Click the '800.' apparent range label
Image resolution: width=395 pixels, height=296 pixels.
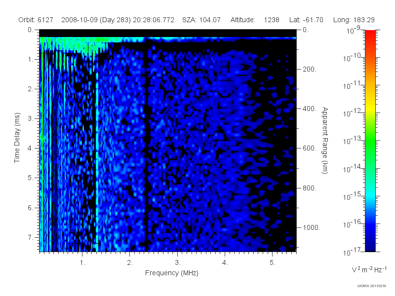[x=309, y=188]
